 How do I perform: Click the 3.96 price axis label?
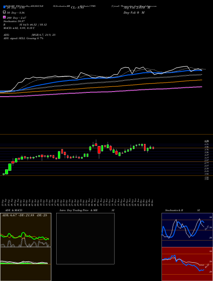pyautogui.click(x=207, y=147)
